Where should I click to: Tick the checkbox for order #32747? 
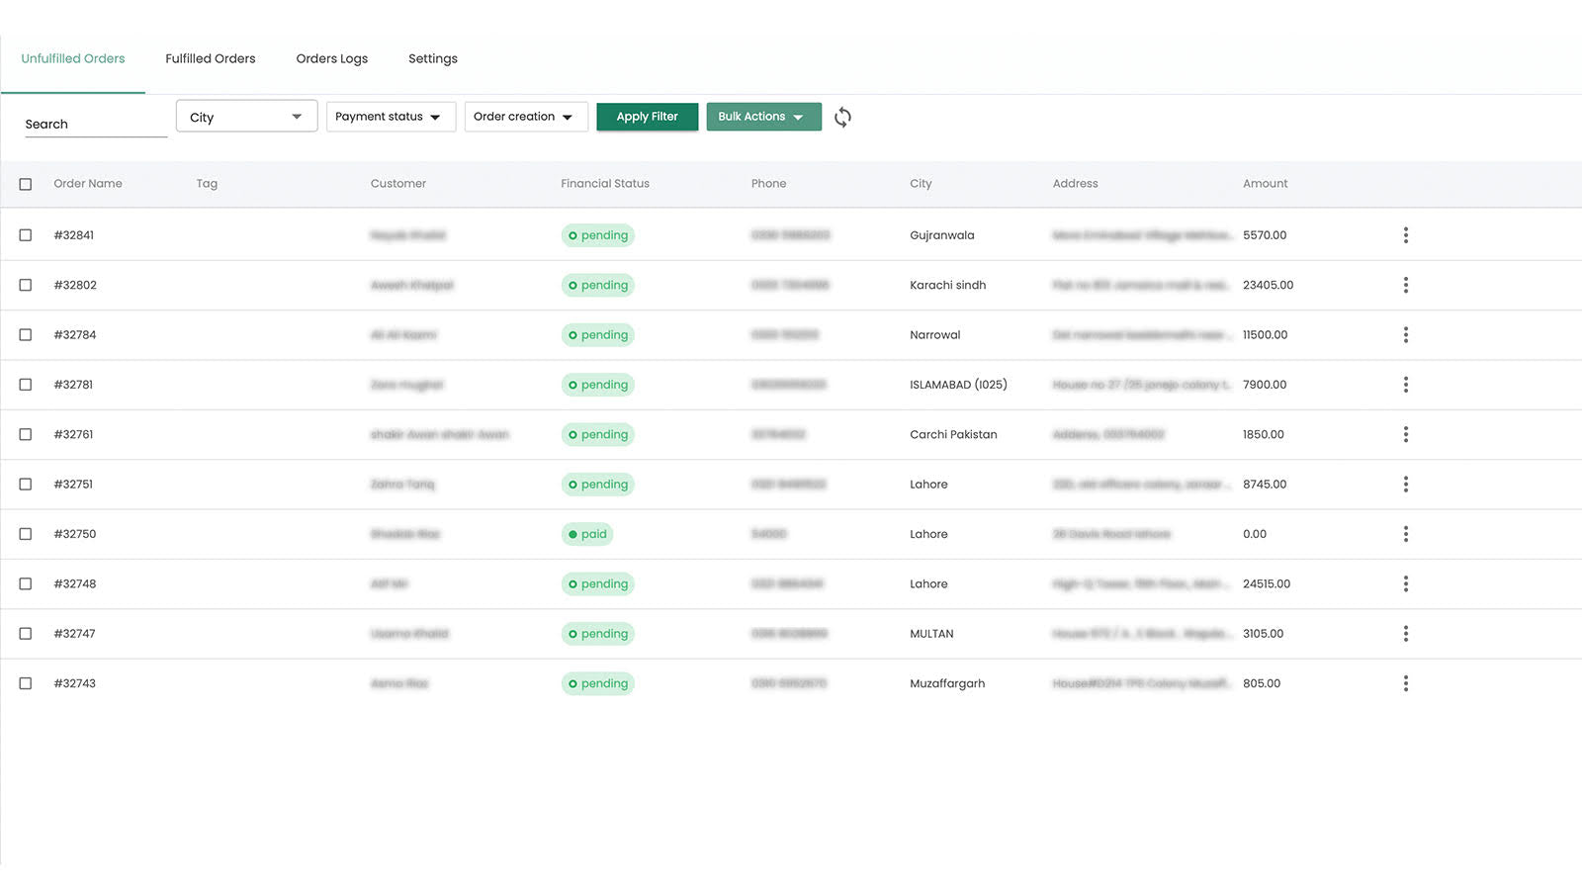pyautogui.click(x=26, y=634)
